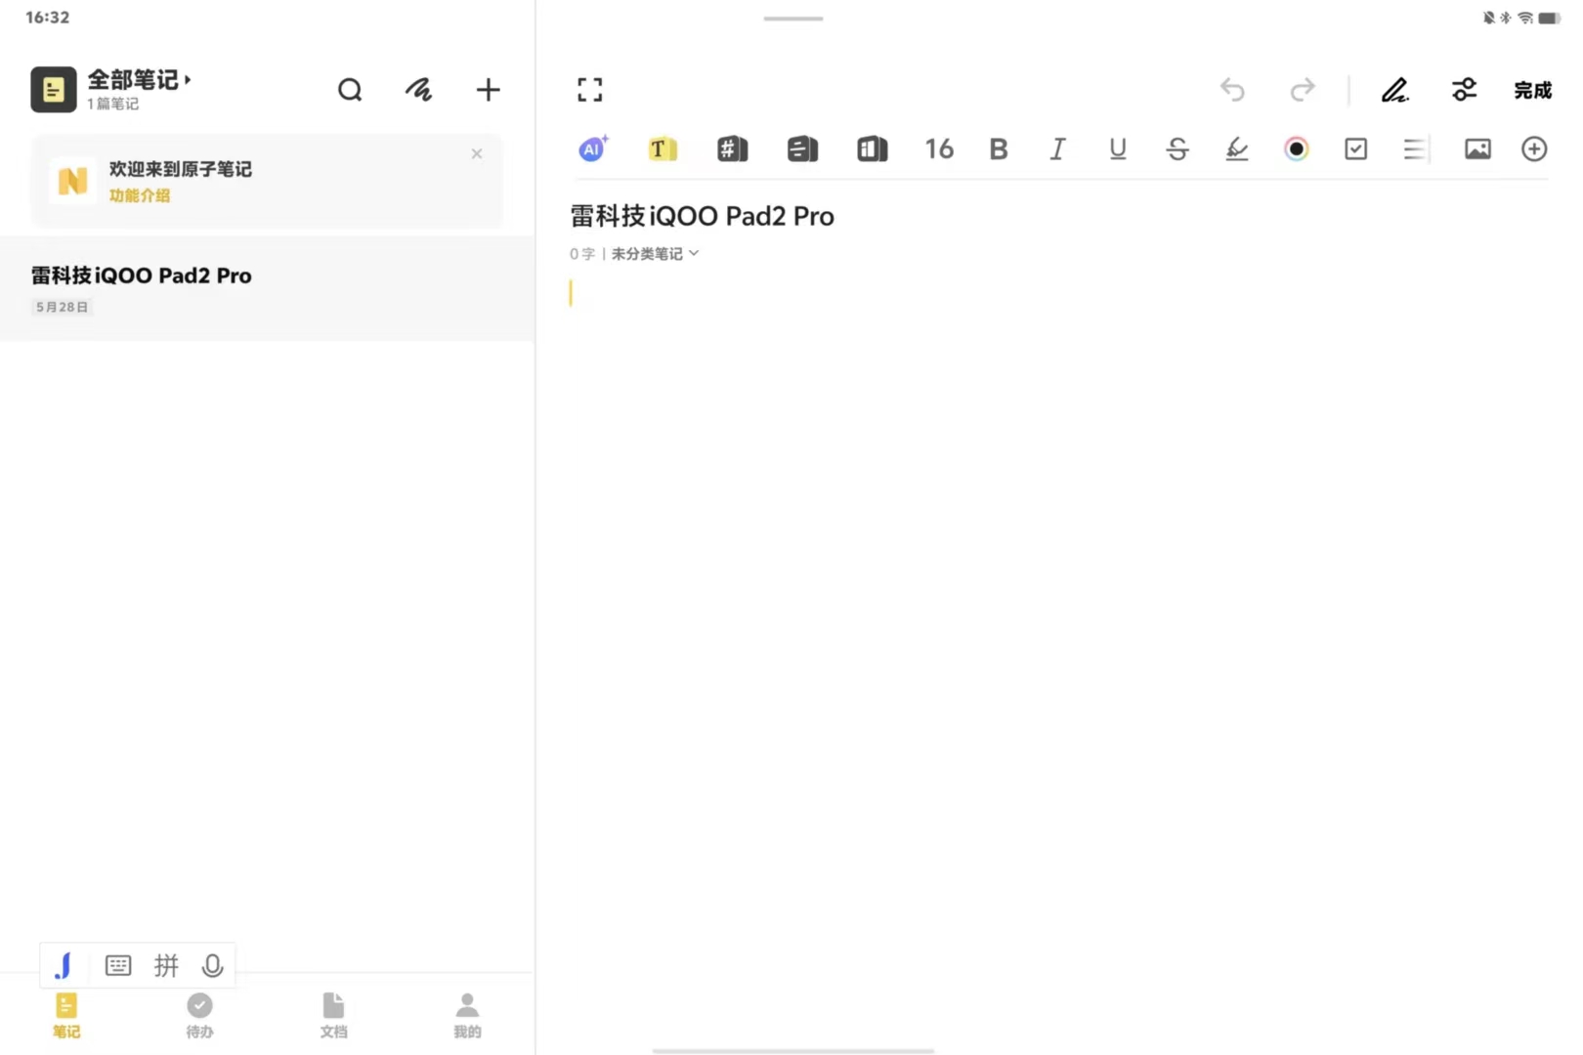Change font size 16
The width and height of the screenshot is (1583, 1055).
pyautogui.click(x=939, y=148)
